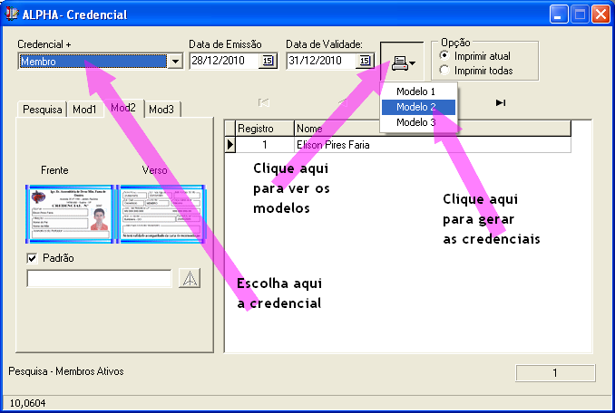This screenshot has width=615, height=413.
Task: Toggle the Padrão checkbox
Action: tap(34, 258)
